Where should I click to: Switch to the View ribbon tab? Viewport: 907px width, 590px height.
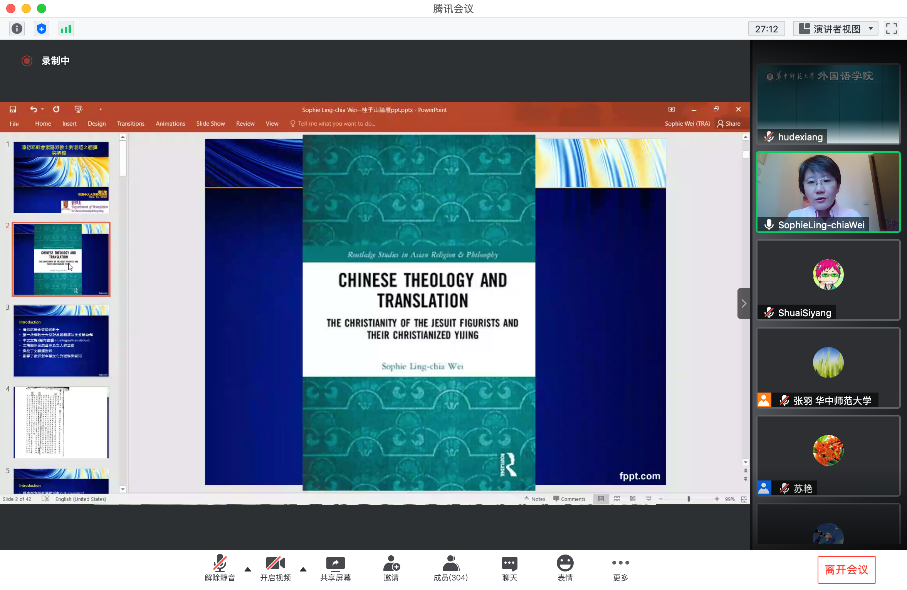272,123
